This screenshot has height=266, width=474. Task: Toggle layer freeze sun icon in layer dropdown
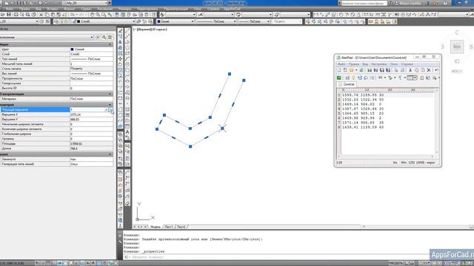[66, 21]
